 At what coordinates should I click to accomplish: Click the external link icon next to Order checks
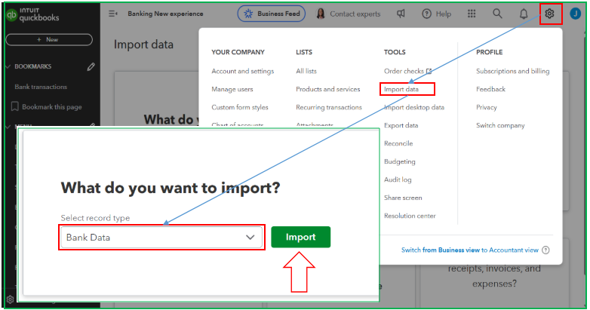pyautogui.click(x=429, y=71)
